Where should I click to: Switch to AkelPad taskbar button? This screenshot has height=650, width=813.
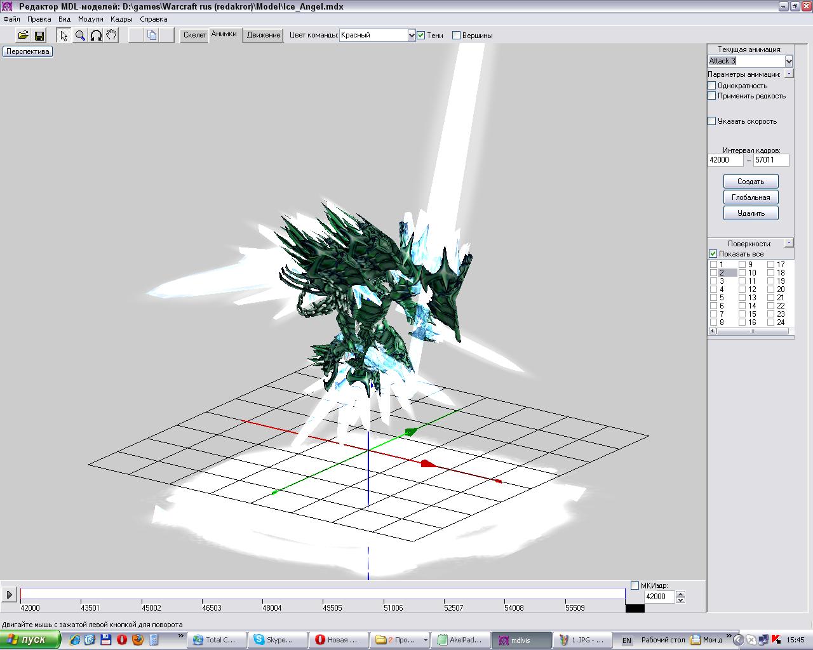(x=462, y=640)
